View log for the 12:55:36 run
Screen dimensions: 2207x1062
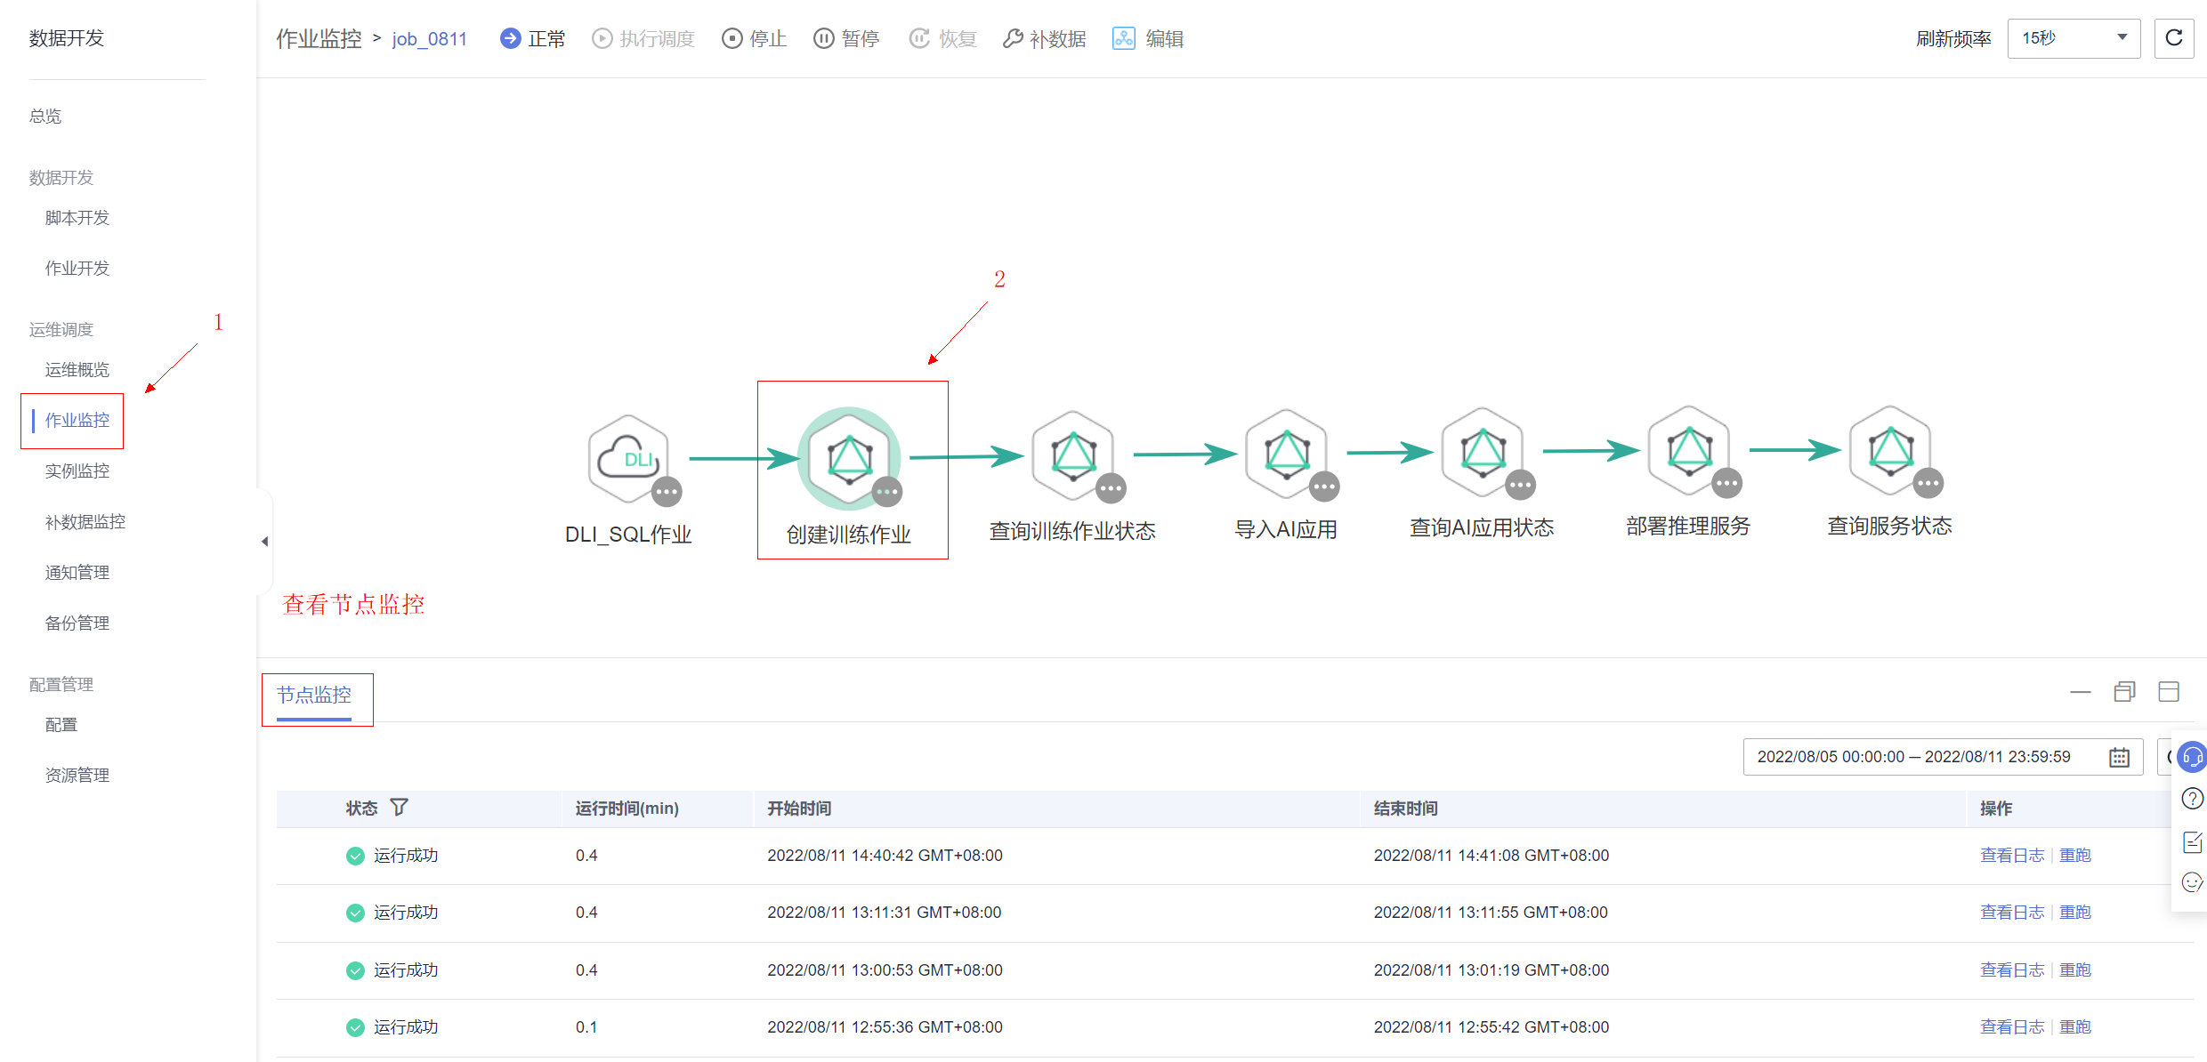2012,1027
